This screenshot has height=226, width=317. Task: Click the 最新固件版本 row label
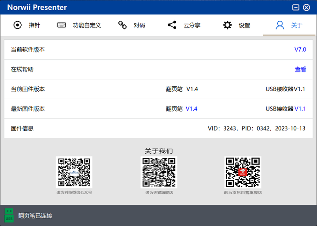click(x=28, y=109)
